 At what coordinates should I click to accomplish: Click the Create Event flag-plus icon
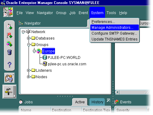click(10, 35)
